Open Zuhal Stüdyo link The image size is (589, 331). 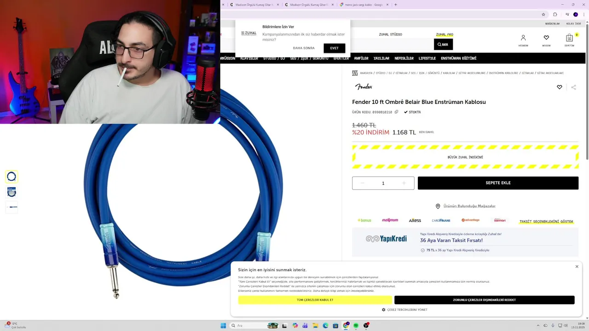(x=390, y=34)
